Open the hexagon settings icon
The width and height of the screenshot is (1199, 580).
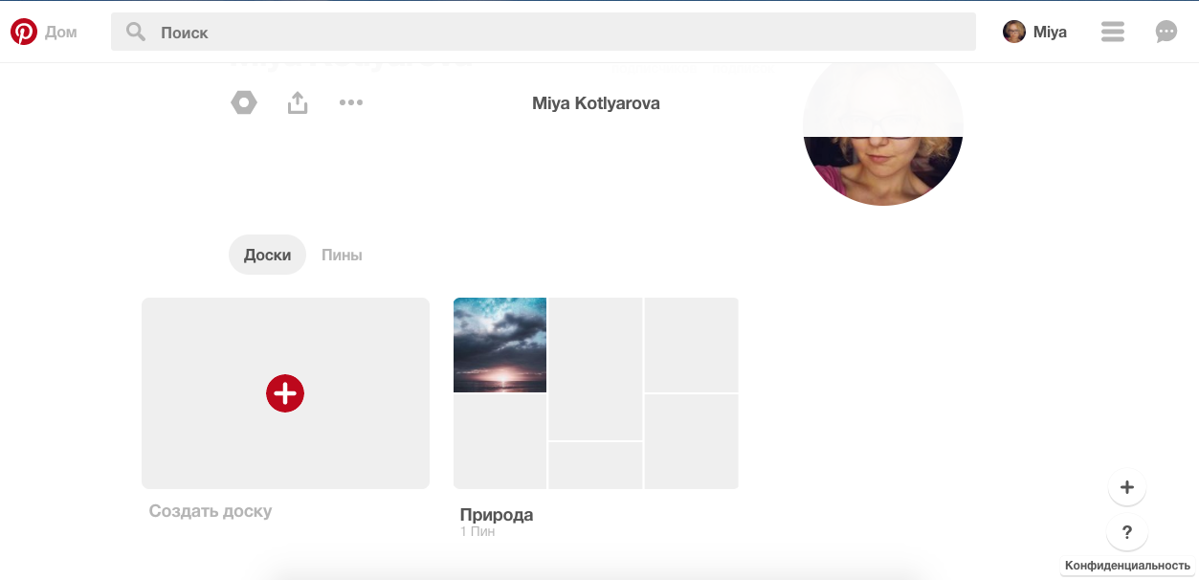244,102
